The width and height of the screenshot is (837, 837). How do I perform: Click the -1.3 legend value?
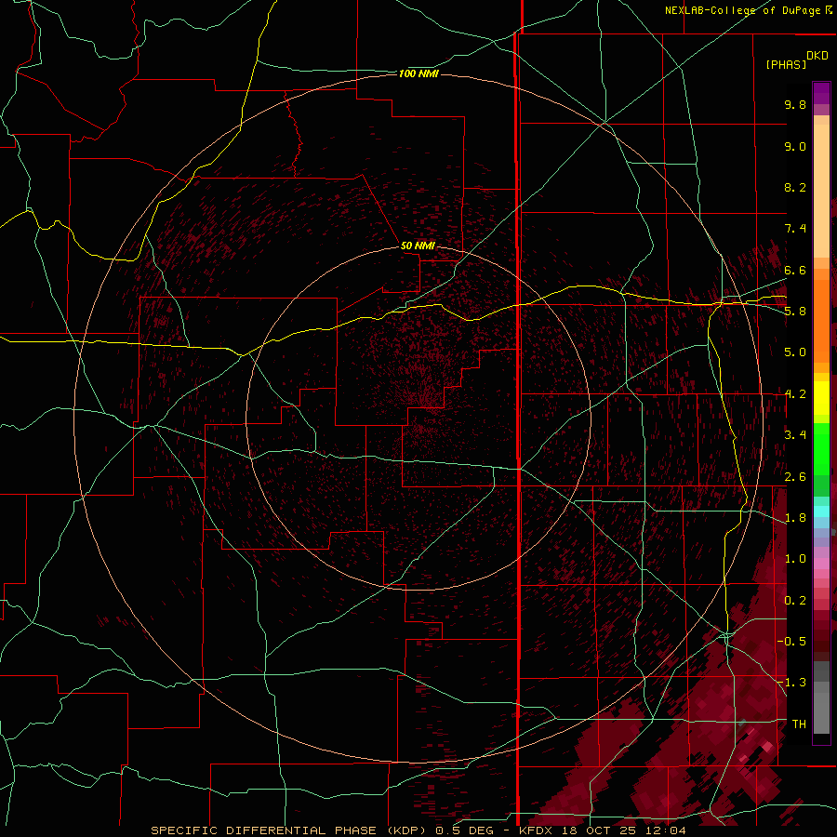[x=791, y=683]
